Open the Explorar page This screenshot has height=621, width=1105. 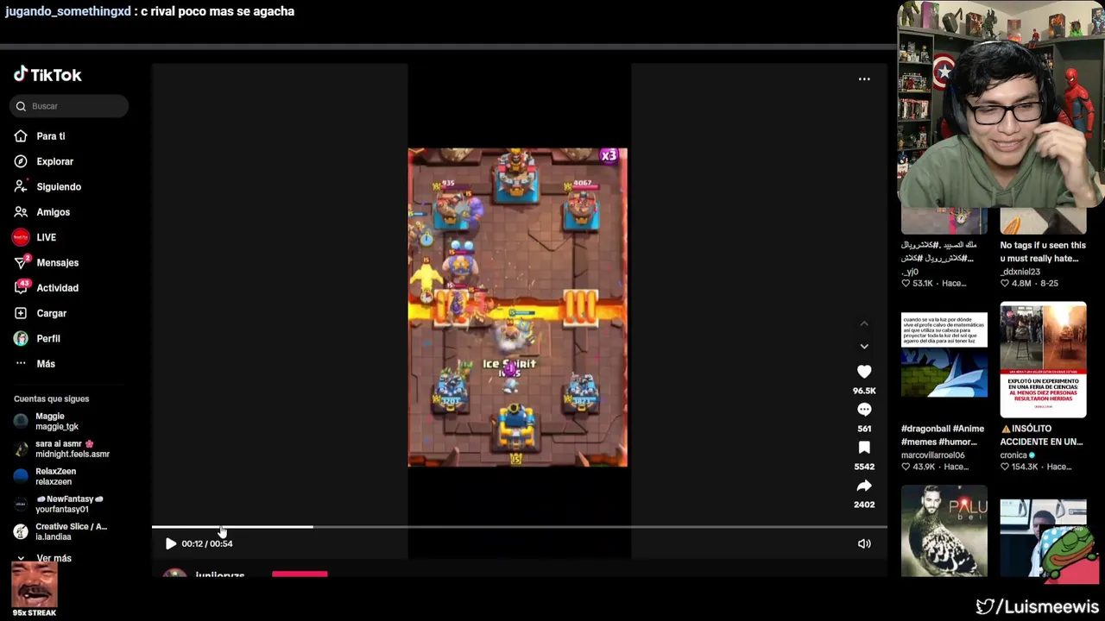pos(55,161)
